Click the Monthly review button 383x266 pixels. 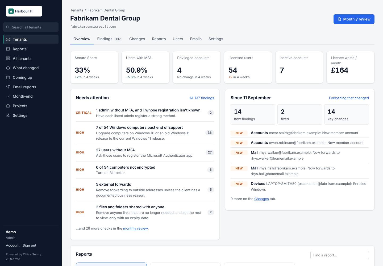[354, 19]
